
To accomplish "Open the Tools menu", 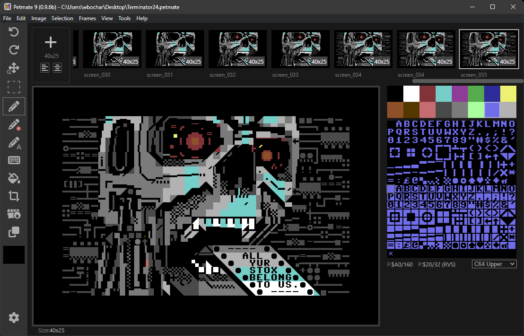I will click(x=124, y=18).
